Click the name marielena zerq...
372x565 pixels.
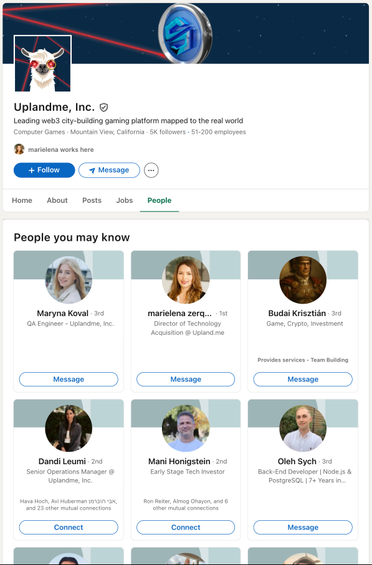179,313
